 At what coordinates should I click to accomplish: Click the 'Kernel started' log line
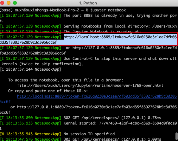point(120,123)
